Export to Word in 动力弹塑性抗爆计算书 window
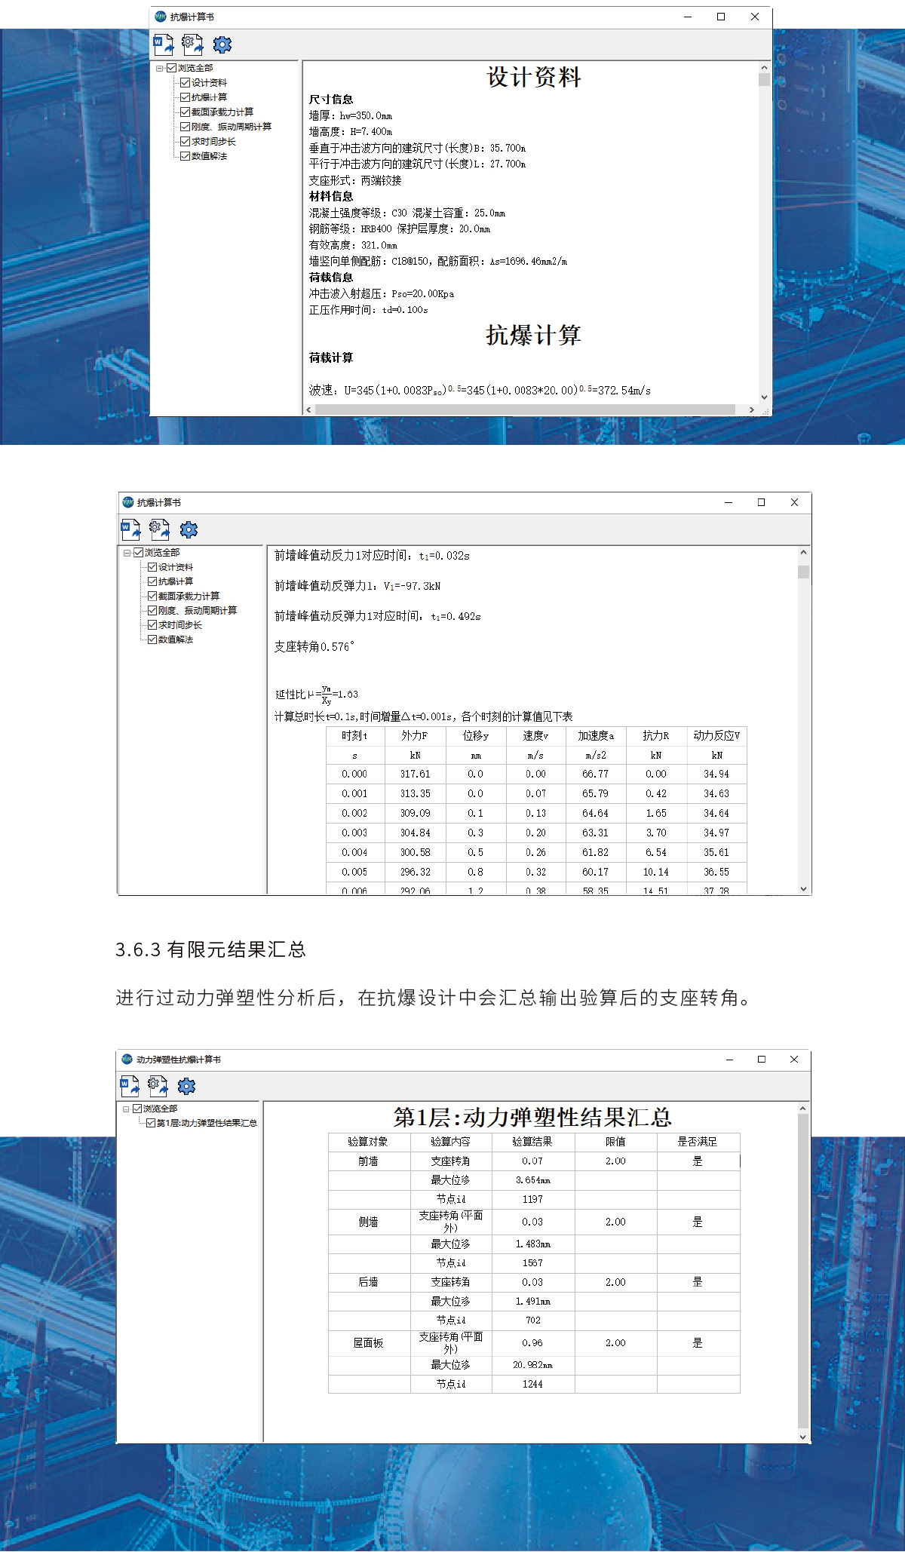The height and width of the screenshot is (1552, 905). (130, 1086)
